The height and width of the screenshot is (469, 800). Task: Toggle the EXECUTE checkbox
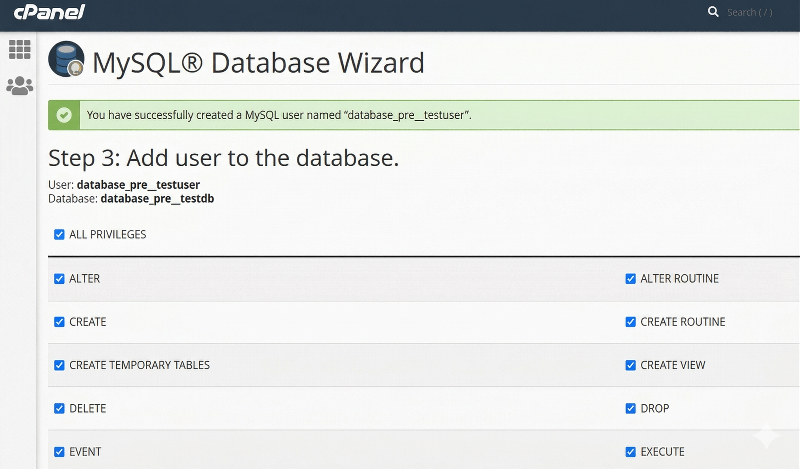[631, 452]
